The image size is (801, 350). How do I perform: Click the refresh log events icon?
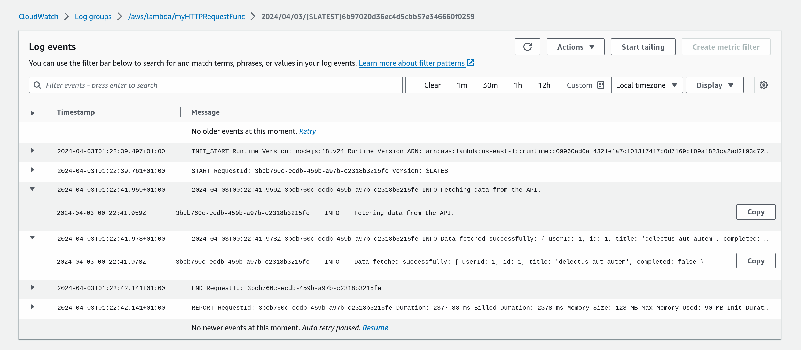(x=527, y=47)
